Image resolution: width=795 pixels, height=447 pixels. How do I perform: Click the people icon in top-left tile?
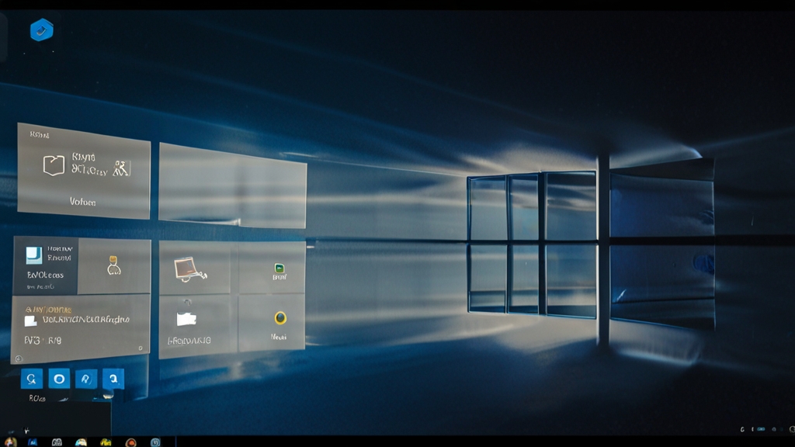click(x=120, y=168)
